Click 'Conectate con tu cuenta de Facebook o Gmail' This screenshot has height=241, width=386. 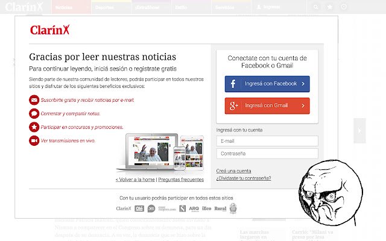point(267,61)
